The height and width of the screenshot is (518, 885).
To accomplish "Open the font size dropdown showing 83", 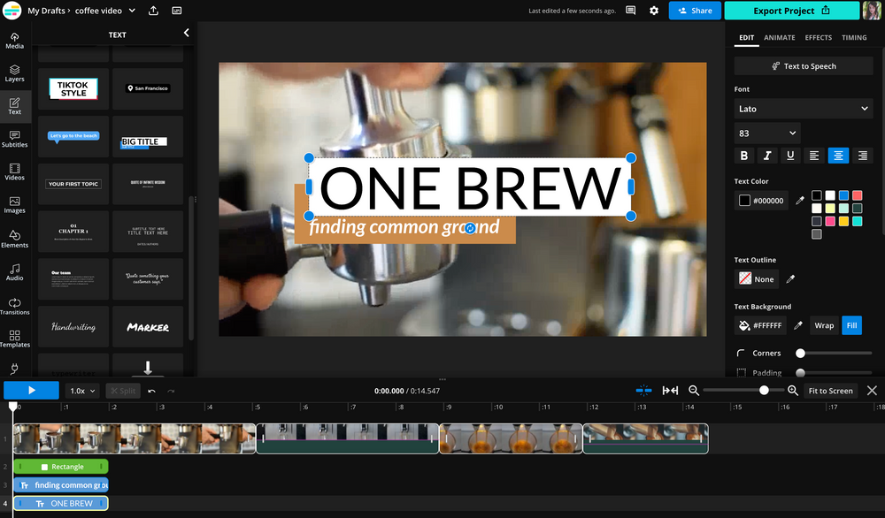I will [x=766, y=133].
